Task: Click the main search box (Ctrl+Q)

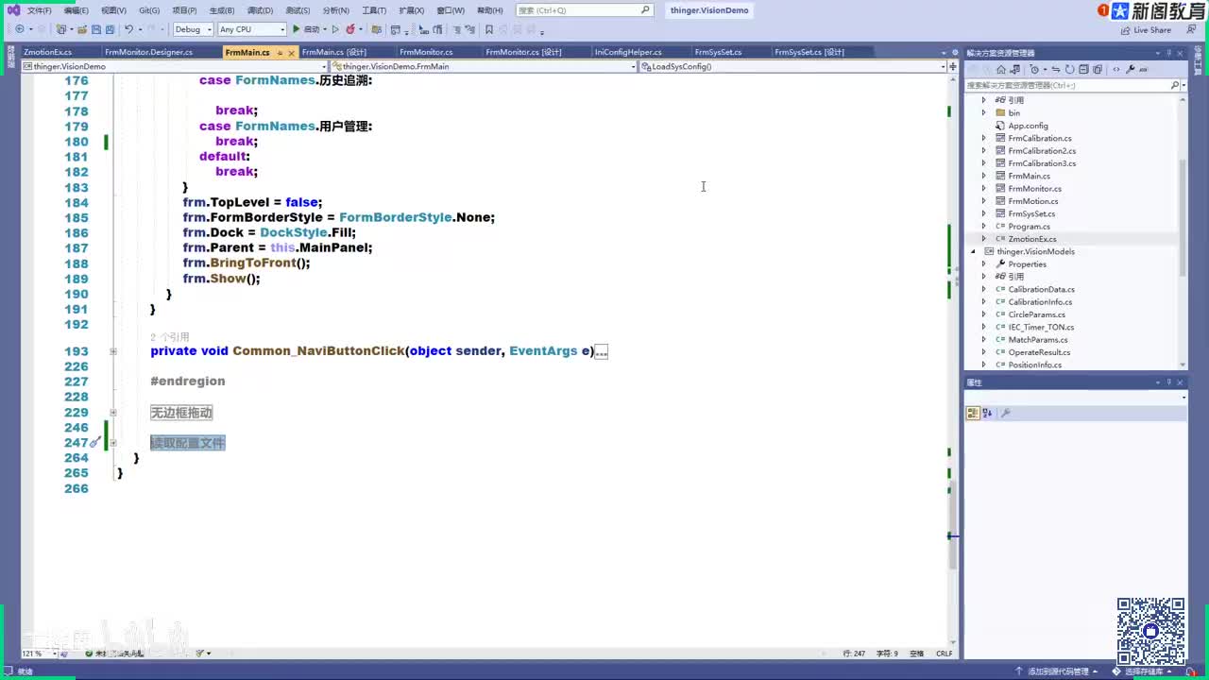Action: 584,10
